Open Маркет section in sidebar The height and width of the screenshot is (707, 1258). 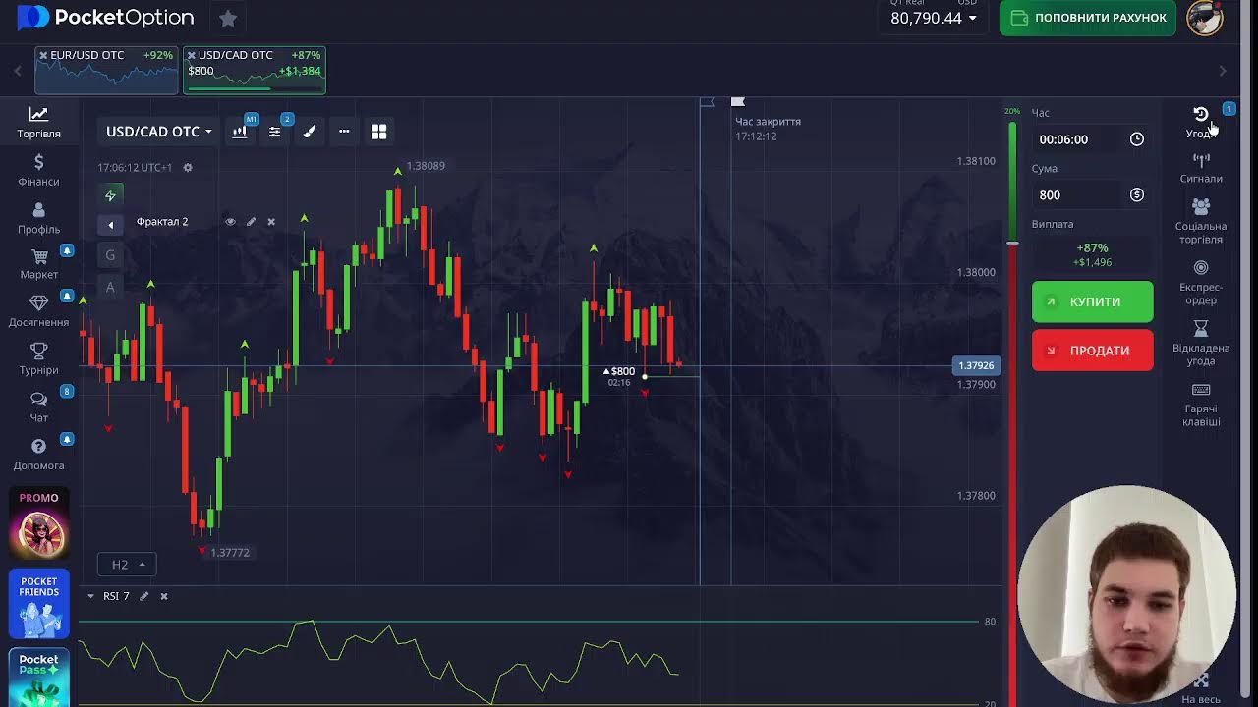click(39, 264)
